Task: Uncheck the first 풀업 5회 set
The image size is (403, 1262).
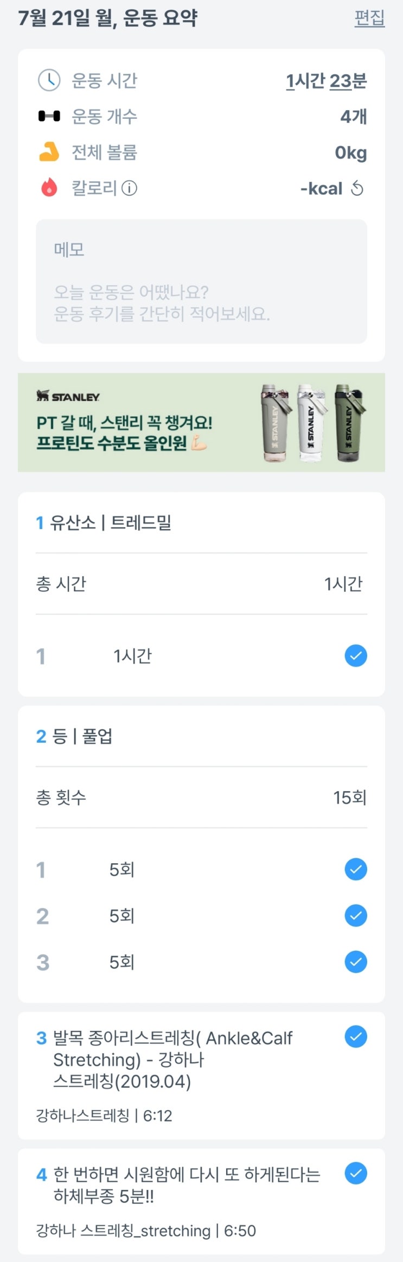Action: [356, 869]
